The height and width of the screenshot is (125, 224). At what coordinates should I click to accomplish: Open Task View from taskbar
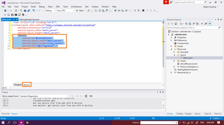[x=15, y=123]
